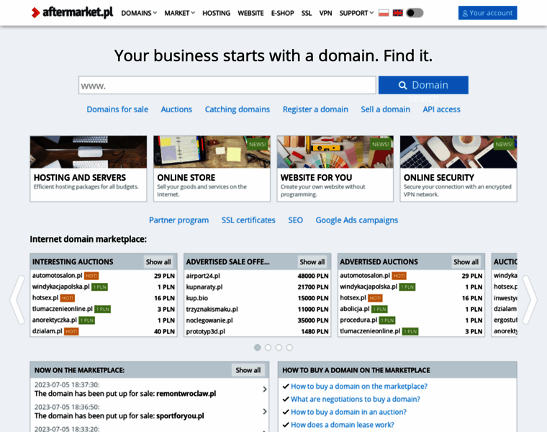
Task: Select the fourth carousel page dot
Action: pyautogui.click(x=289, y=348)
